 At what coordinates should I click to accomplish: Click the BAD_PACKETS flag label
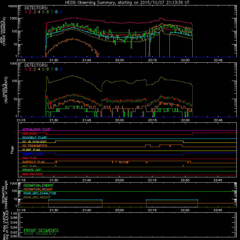[33, 174]
